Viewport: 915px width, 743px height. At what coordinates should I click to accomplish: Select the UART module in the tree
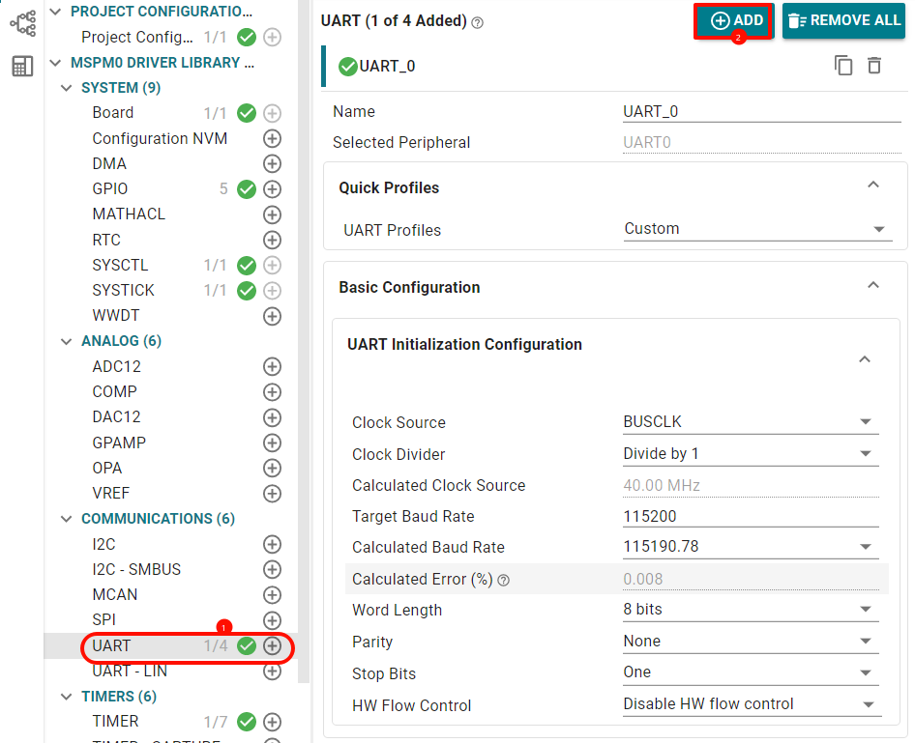pyautogui.click(x=111, y=645)
